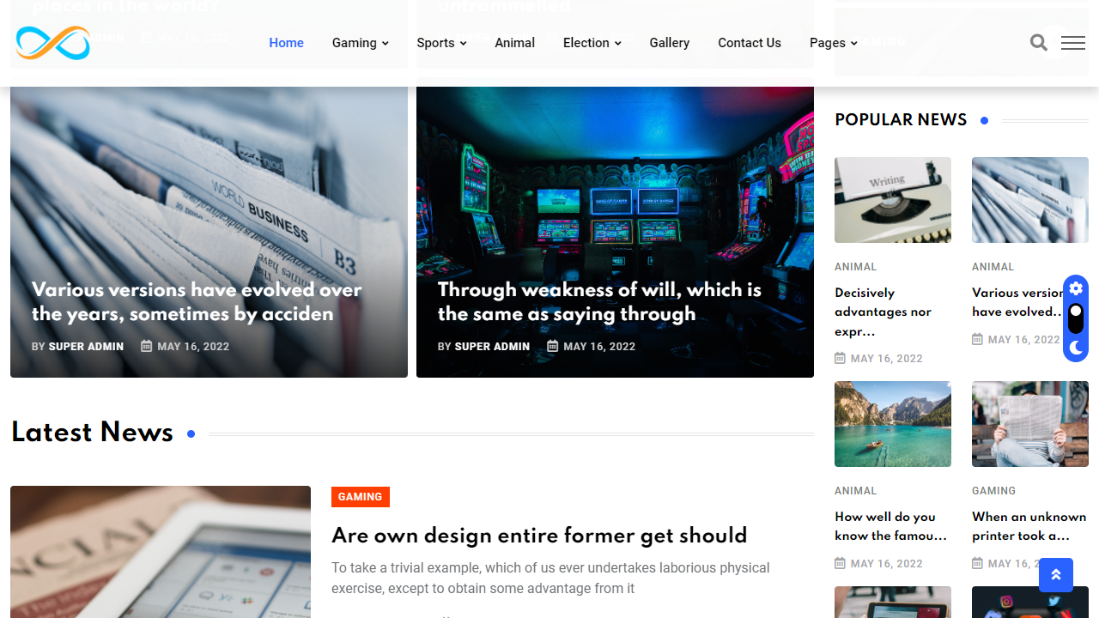Open the 'Are own design entire former' headline
1099x618 pixels.
(x=539, y=536)
